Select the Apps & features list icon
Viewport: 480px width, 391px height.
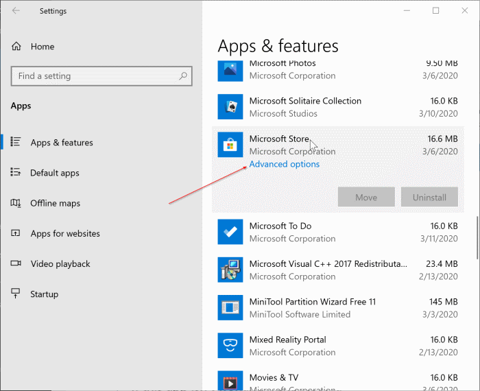point(16,142)
